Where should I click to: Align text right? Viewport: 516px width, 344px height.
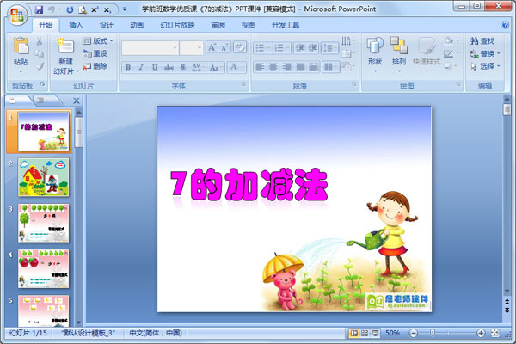[x=286, y=67]
